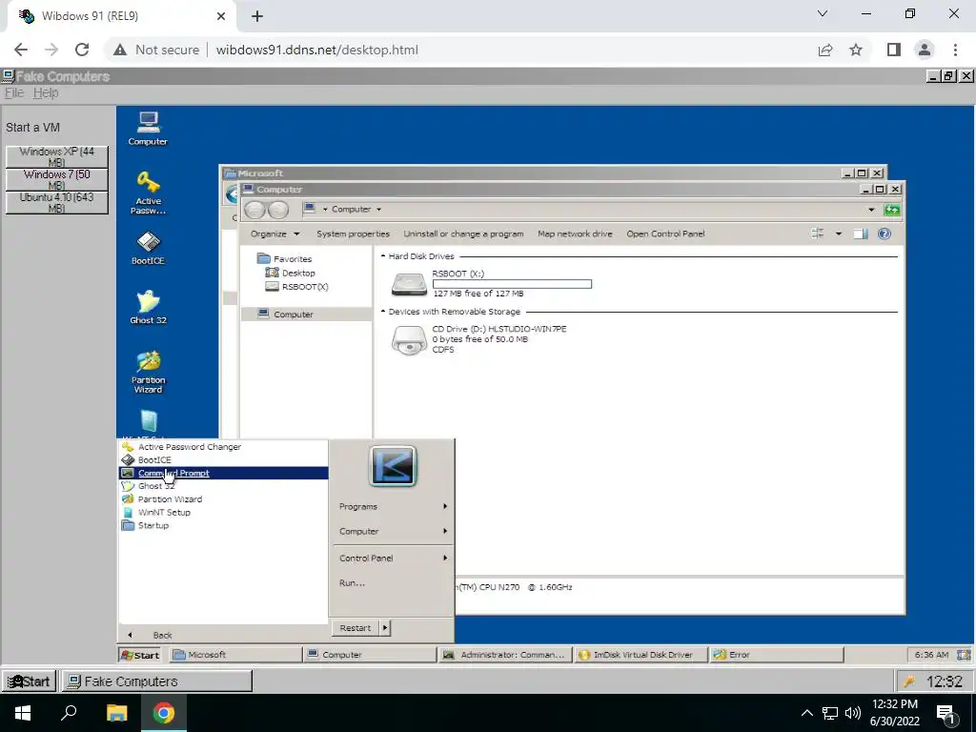976x732 pixels.
Task: Open arrow options beside Restart
Action: [x=385, y=628]
